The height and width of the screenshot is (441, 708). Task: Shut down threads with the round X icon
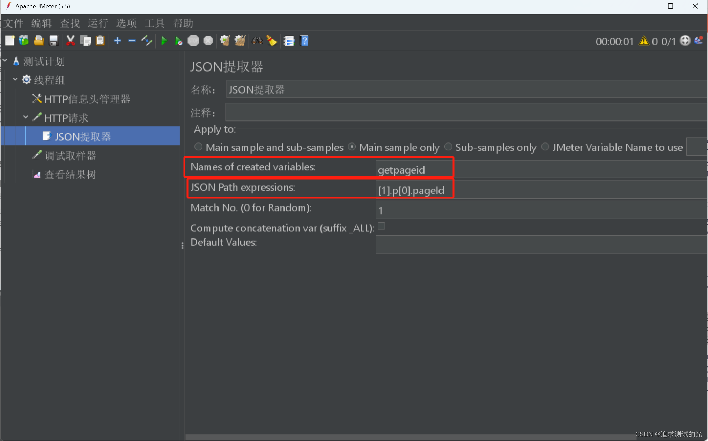tap(208, 41)
